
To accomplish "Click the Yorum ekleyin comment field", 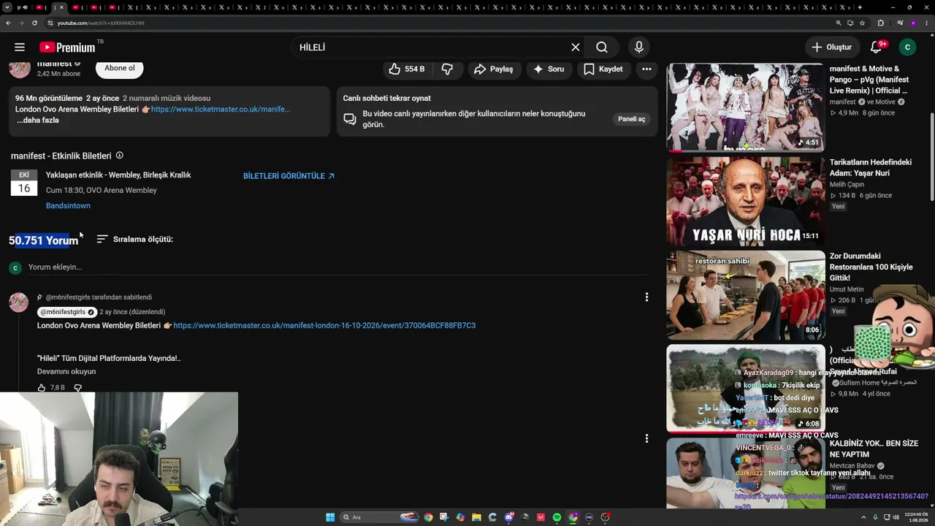I will click(338, 267).
